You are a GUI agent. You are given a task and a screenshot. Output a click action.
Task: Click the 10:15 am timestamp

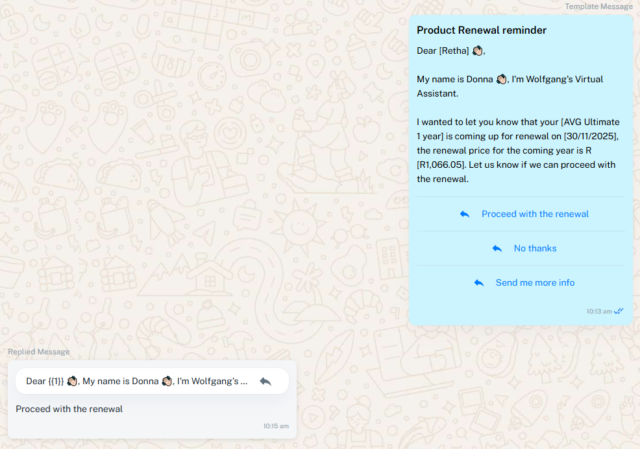tap(276, 426)
